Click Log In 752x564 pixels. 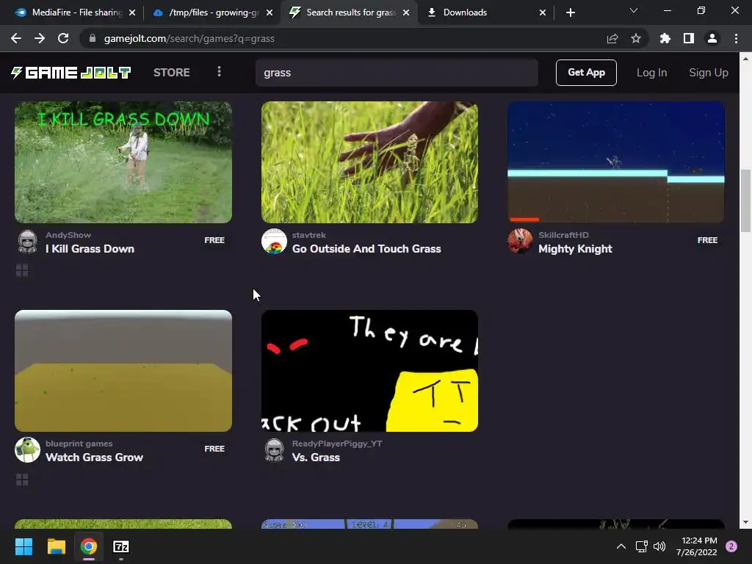[x=651, y=73]
